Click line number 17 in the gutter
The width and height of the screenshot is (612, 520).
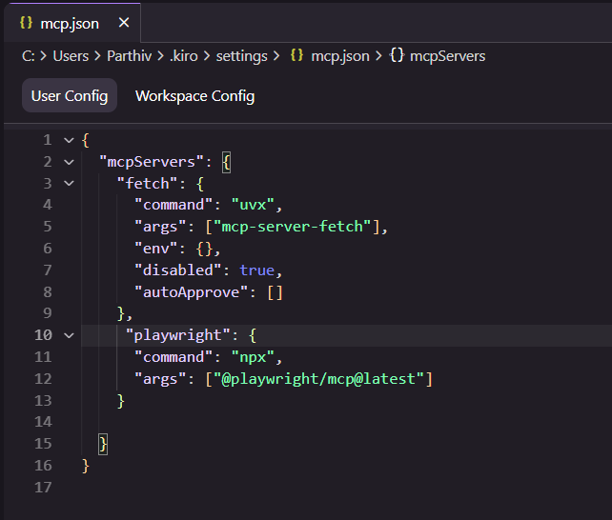point(43,488)
